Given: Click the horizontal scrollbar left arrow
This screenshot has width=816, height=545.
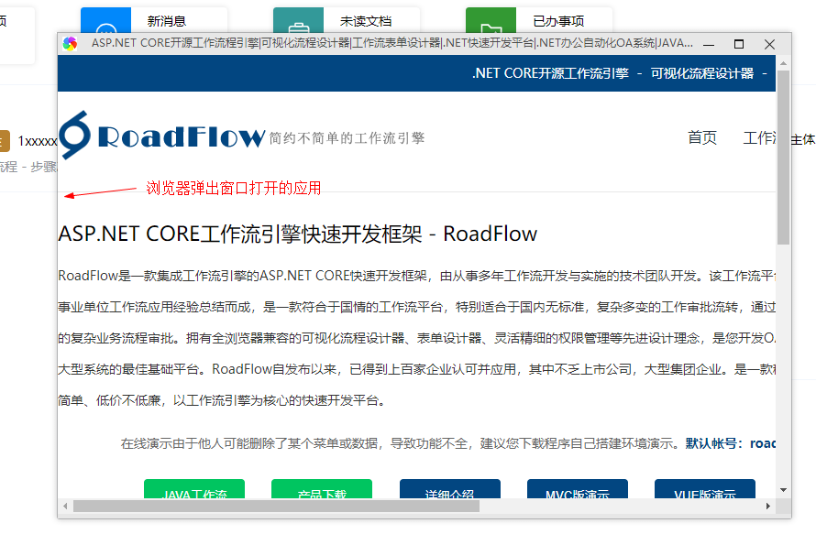Looking at the screenshot, I should click(65, 506).
